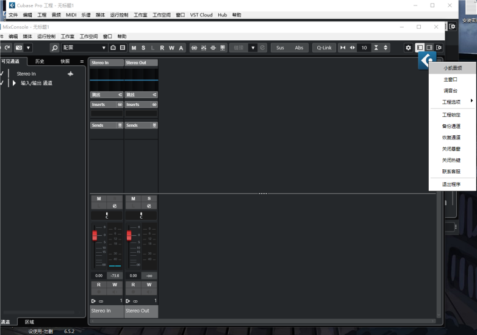This screenshot has width=477, height=335.
Task: Open the 配置 configuration dropdown
Action: 84,48
